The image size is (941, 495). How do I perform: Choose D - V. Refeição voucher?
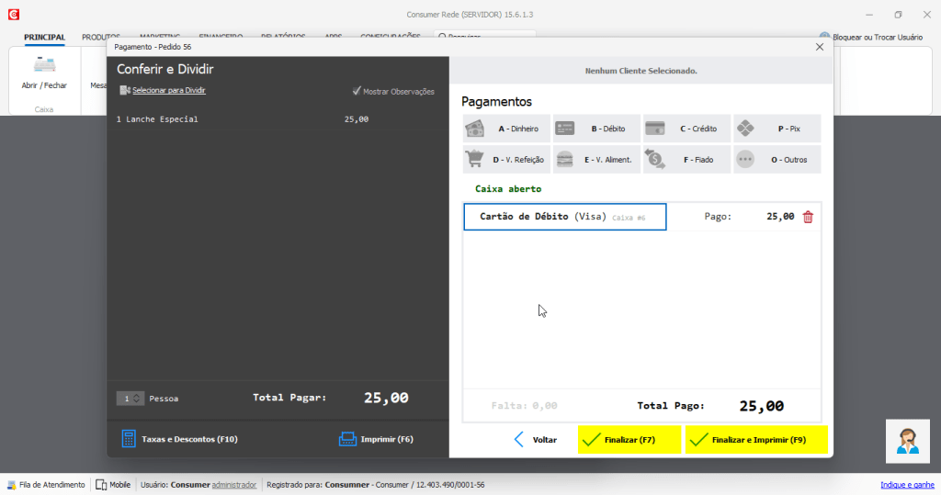coord(506,160)
